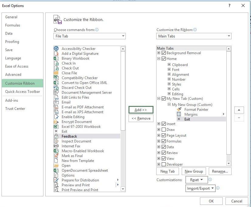Collapse the Home tab node
Viewport: 251px width, 207px height.
159,58
